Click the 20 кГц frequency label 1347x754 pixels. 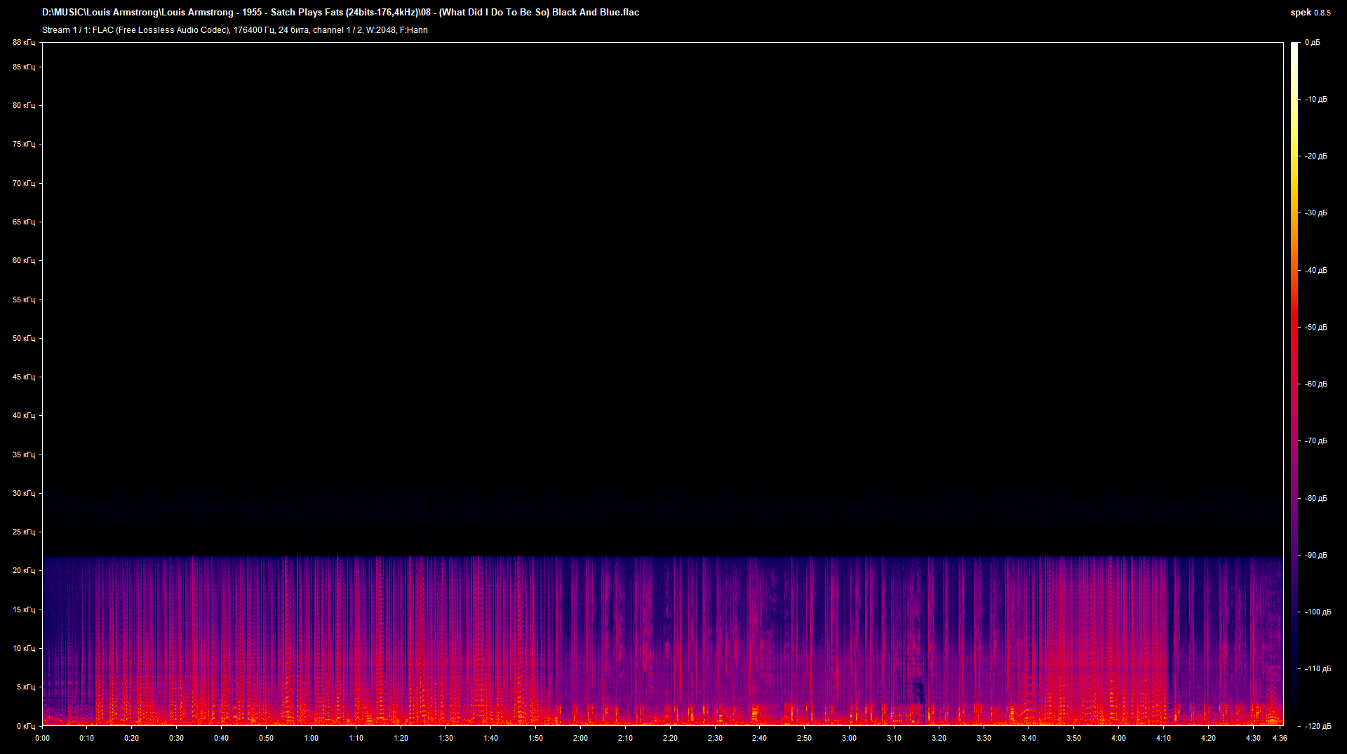coord(23,570)
